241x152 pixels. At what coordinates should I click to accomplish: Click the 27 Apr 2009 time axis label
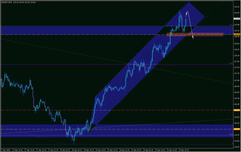click(x=5, y=150)
